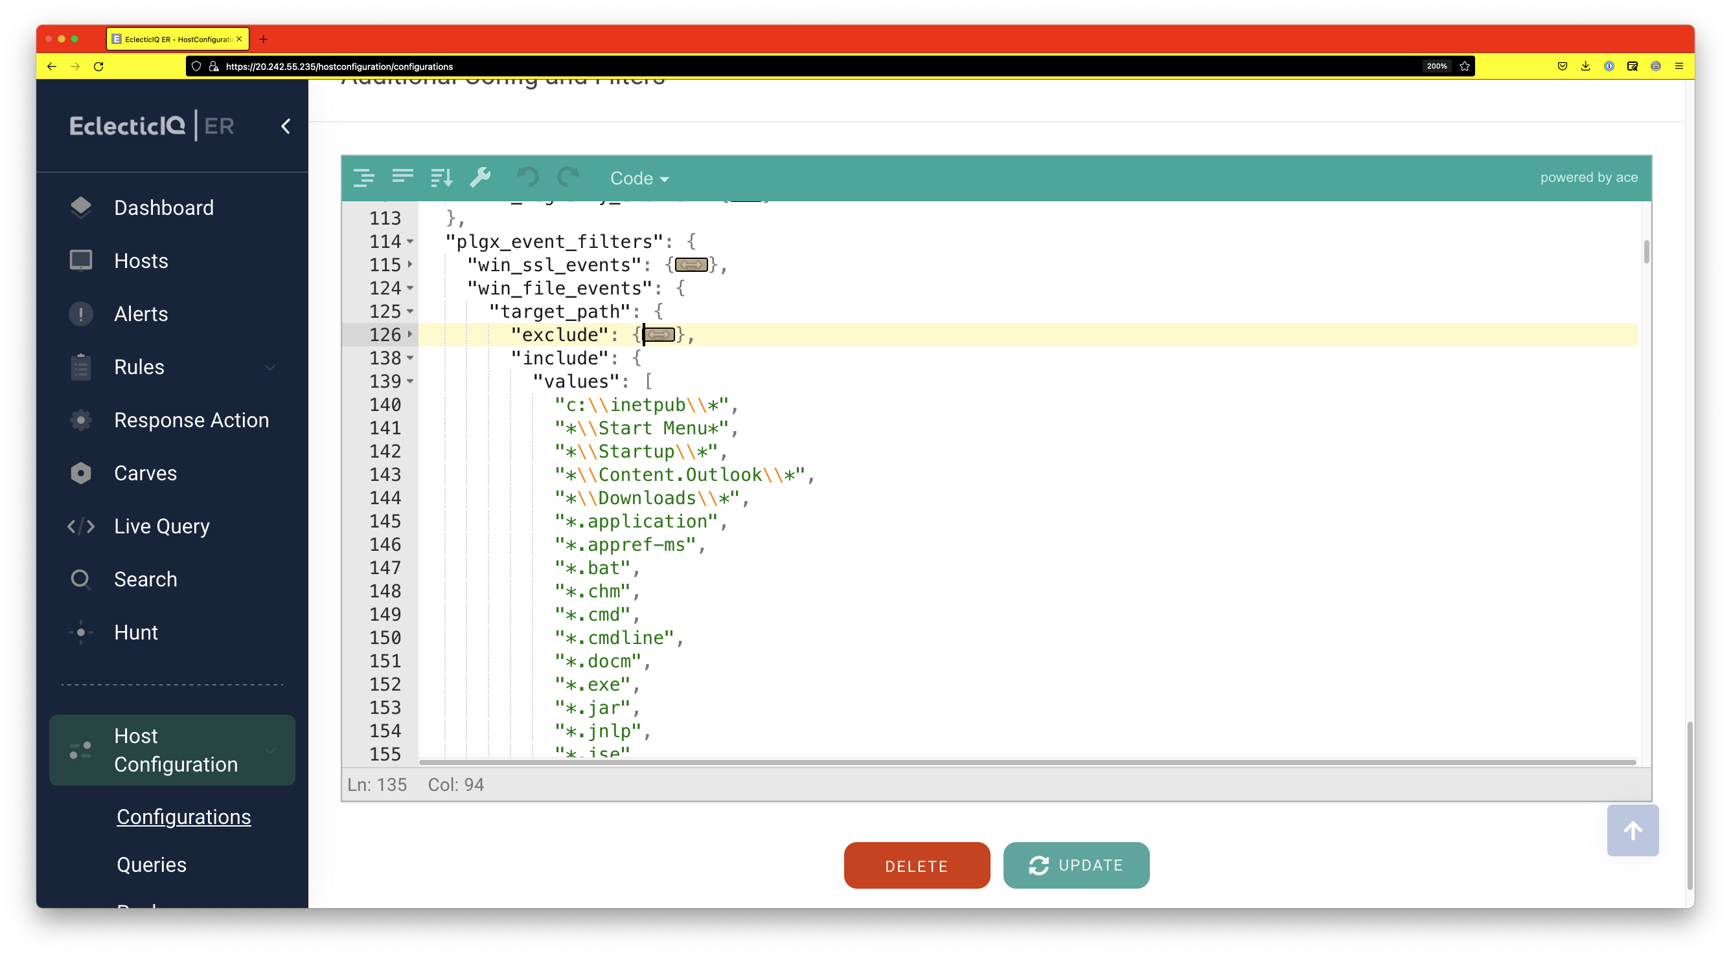Click the "*.bat" value on line 147

click(x=592, y=568)
